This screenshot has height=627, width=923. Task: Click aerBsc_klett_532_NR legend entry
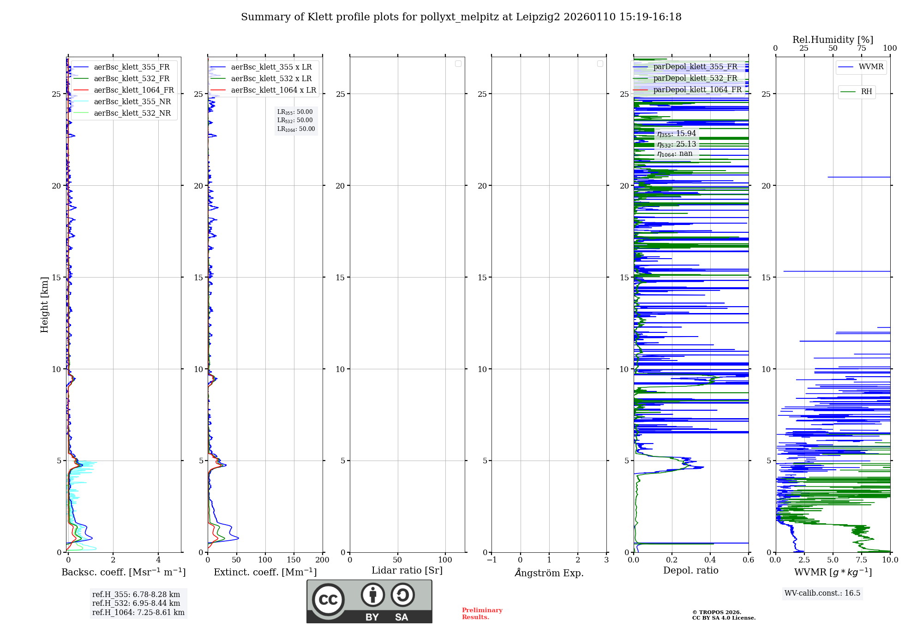pos(132,113)
